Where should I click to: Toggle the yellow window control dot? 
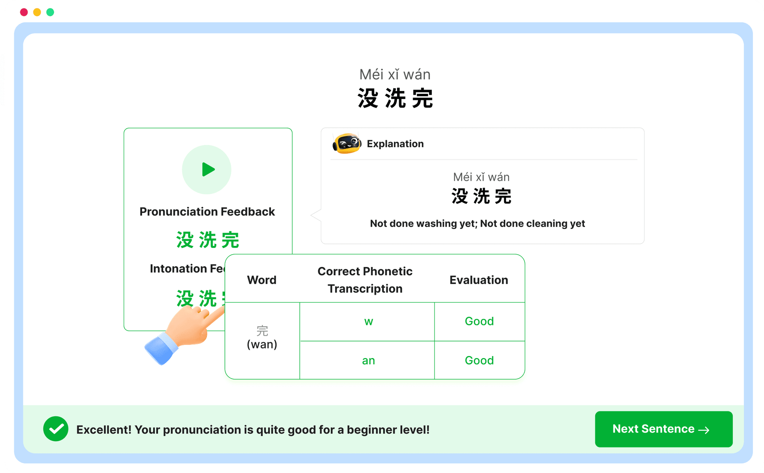pyautogui.click(x=37, y=12)
